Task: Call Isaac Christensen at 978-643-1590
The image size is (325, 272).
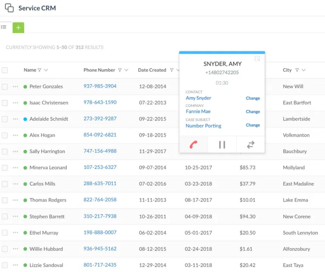Action: click(100, 102)
